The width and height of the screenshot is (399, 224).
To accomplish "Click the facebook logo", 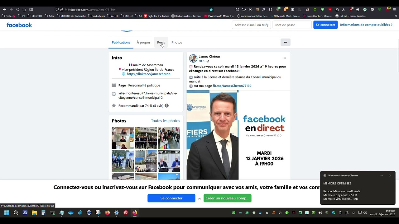I will (19, 25).
